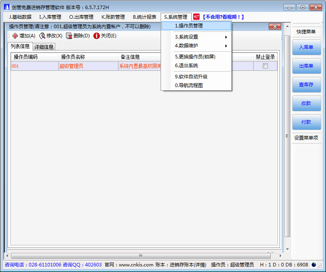This screenshot has width=326, height=272.
Task: Click the red plus Add icon
Action: 15,36
